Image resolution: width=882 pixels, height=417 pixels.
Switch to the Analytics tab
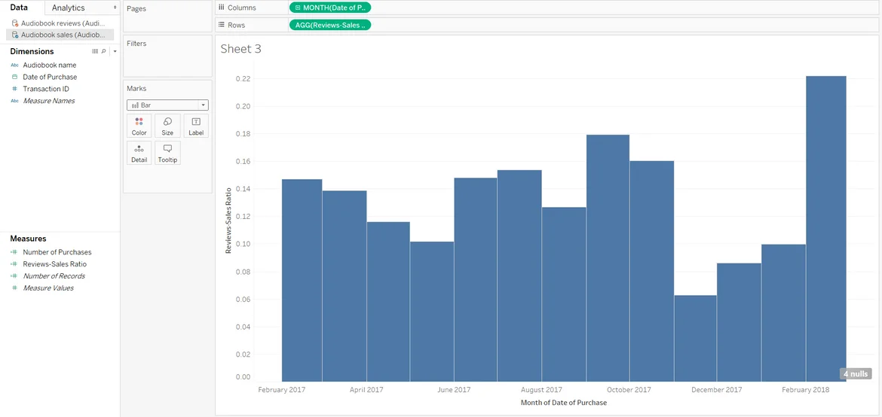[68, 8]
